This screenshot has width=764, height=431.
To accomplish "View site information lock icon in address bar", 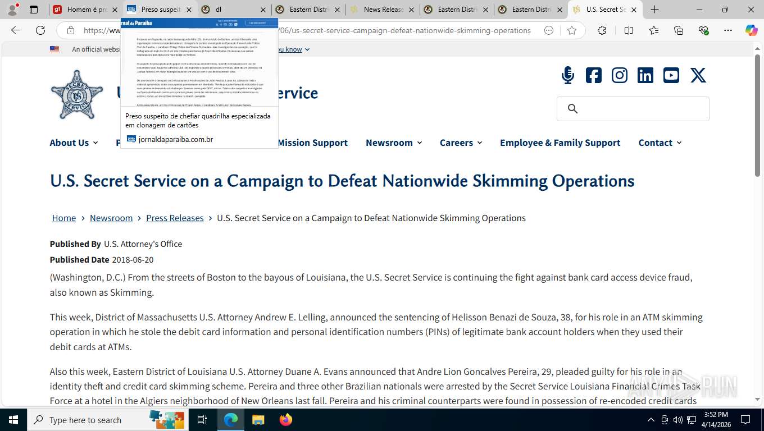I will (x=71, y=30).
